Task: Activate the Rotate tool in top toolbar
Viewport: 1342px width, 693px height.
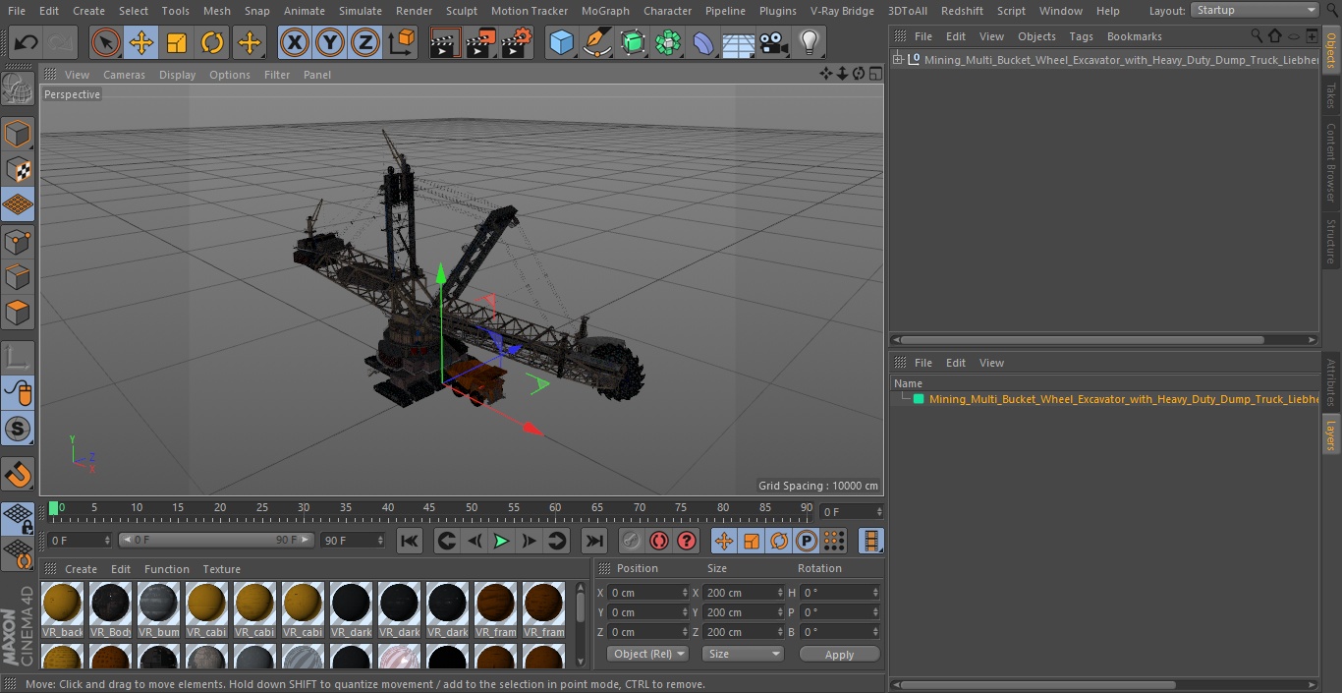Action: (x=212, y=42)
